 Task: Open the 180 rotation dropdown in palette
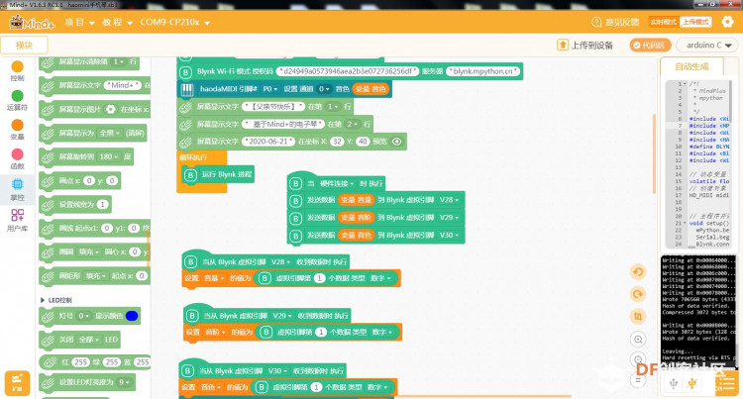click(x=109, y=156)
